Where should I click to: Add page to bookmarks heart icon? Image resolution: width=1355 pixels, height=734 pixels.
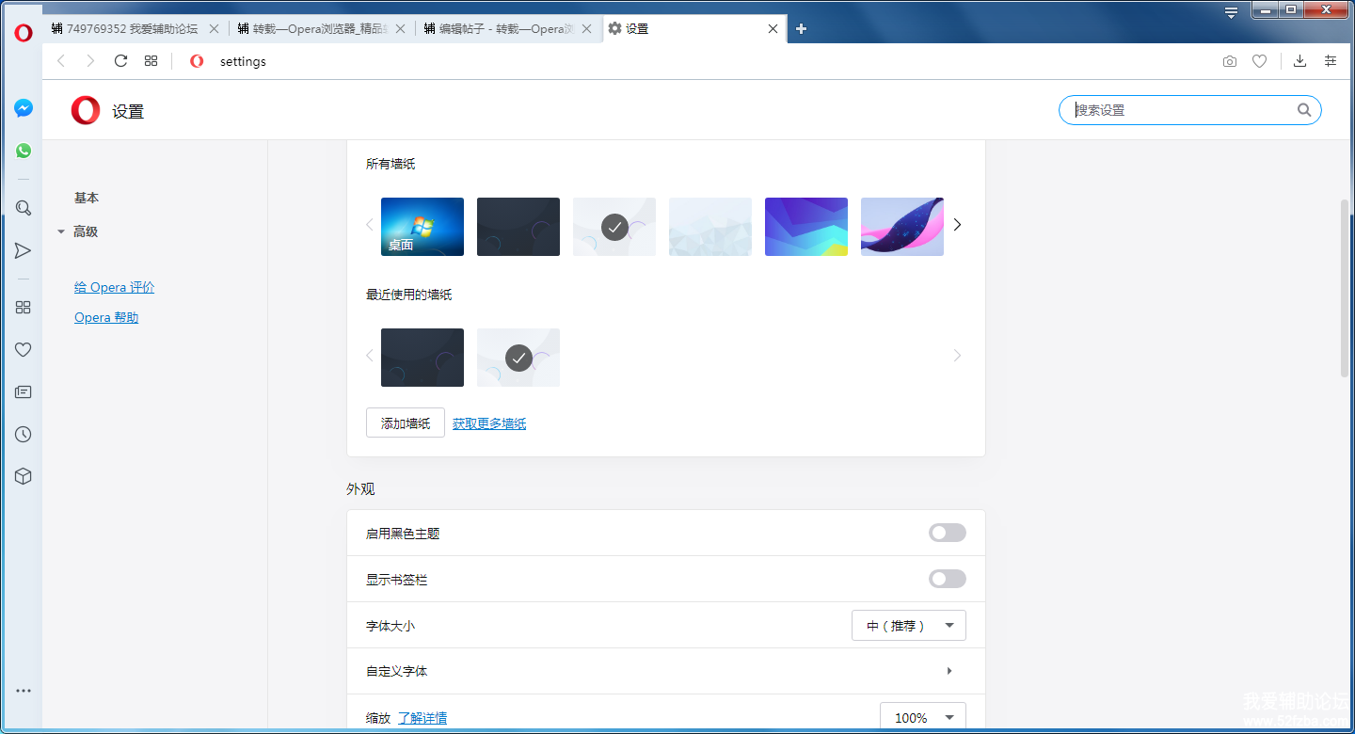pos(1259,61)
